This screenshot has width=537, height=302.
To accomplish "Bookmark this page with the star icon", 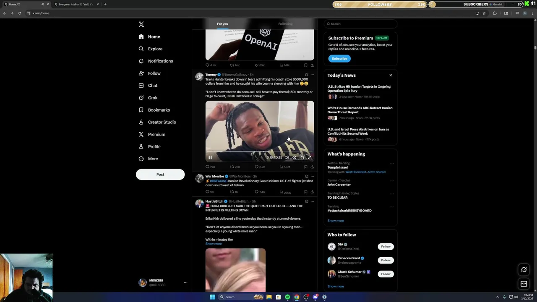I will coord(484,13).
